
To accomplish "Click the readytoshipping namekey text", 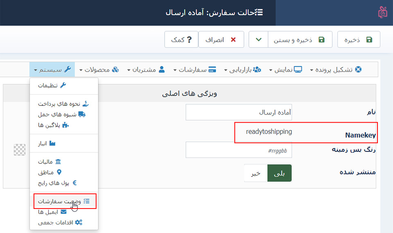I will 269,132.
